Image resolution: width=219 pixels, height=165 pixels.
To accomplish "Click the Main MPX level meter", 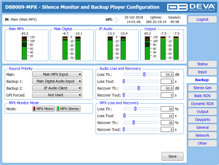I will point(24,48).
